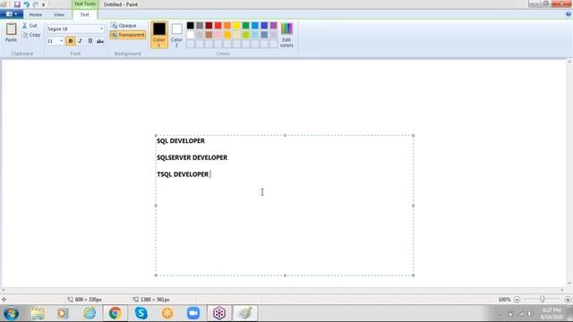Pick the purple color swatch
This screenshot has height=322, width=573.
click(273, 25)
